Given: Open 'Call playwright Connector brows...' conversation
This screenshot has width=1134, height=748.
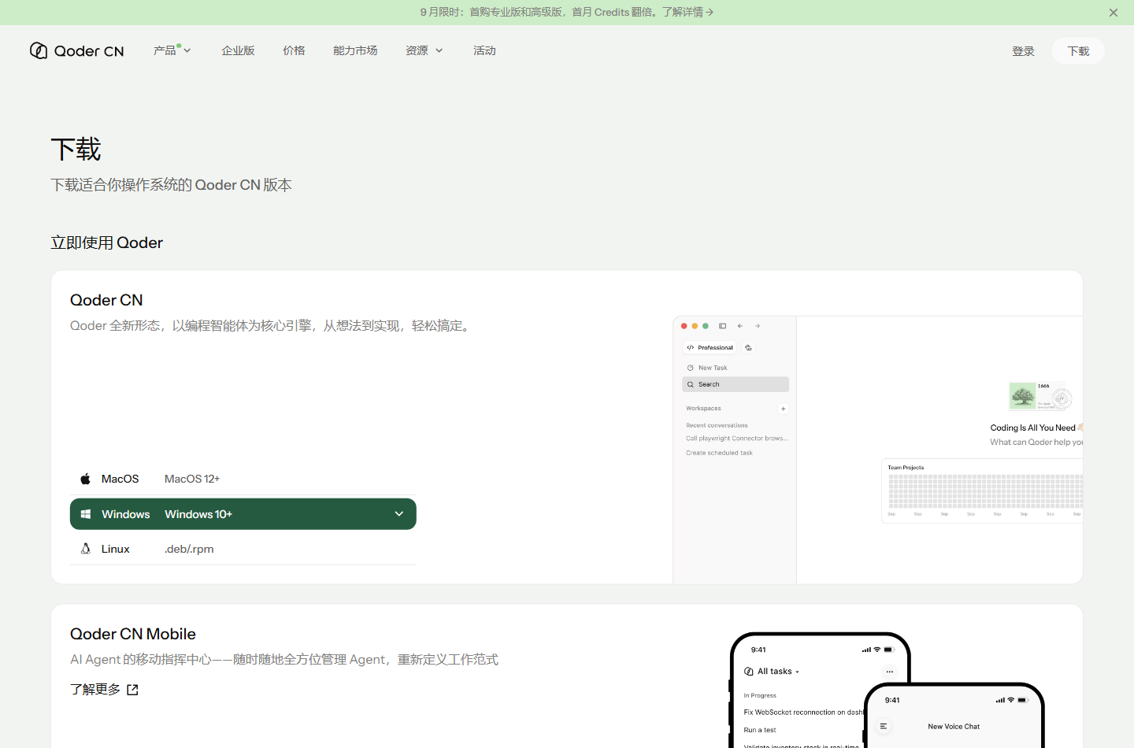Looking at the screenshot, I should (x=737, y=439).
